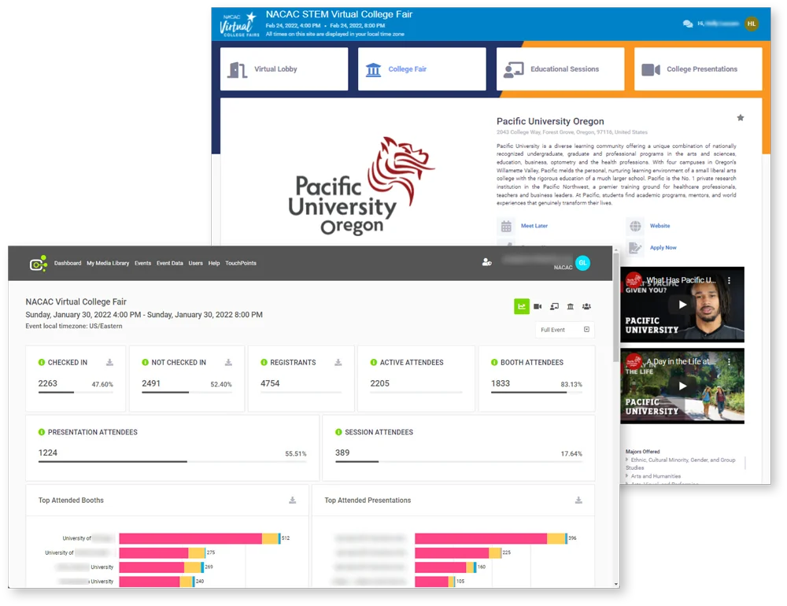Click the Checked In 47.60% progress bar
The width and height of the screenshot is (787, 606).
[76, 392]
